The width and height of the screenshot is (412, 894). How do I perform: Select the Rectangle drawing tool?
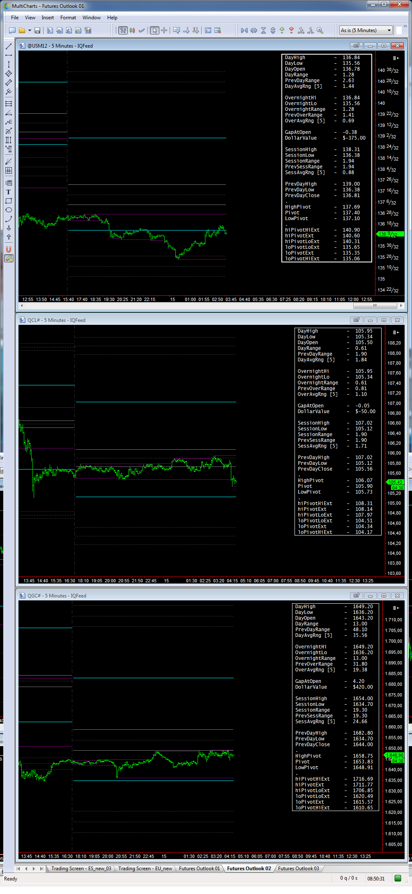click(8, 201)
